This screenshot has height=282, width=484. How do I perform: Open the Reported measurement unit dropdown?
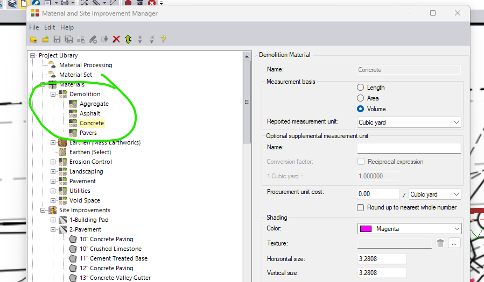point(409,122)
